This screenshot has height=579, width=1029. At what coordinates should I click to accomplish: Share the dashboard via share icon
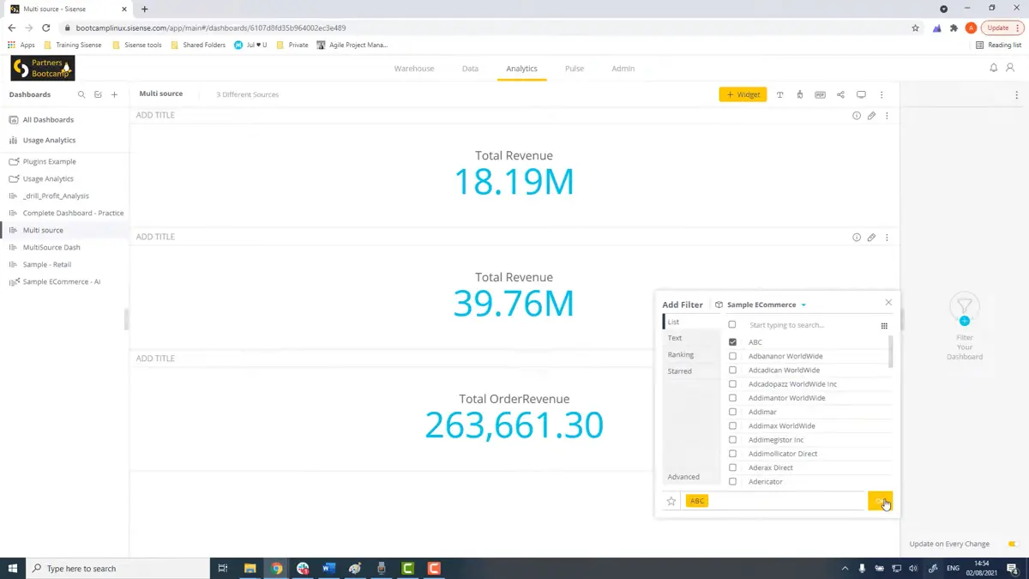pyautogui.click(x=840, y=94)
